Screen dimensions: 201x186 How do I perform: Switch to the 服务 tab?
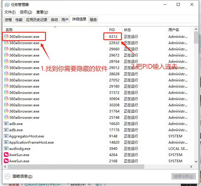coord(93,20)
